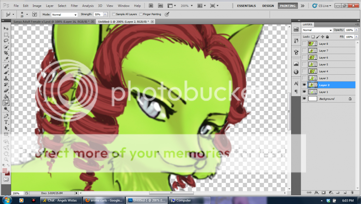The width and height of the screenshot is (361, 204).
Task: Click the foreground color swatch
Action: (5, 171)
